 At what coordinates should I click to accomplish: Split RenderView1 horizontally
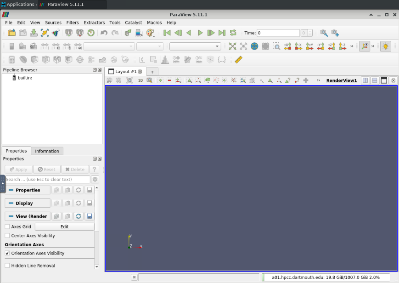[365, 80]
